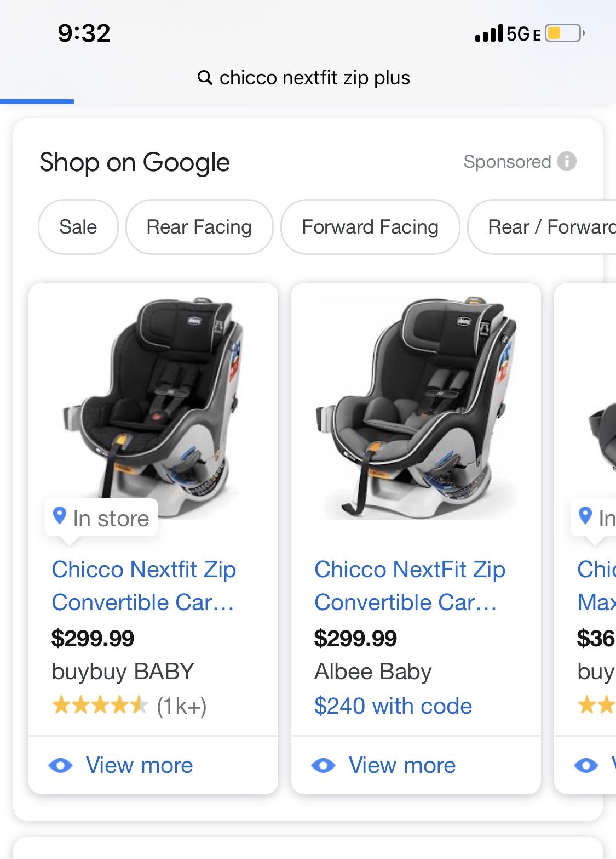Expand View more for Albee Baby car seat
The image size is (616, 859).
(x=402, y=765)
